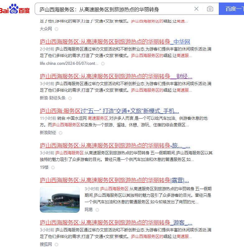Click the 新浪·财经头条 source label
This screenshot has width=244, height=252.
53,98
